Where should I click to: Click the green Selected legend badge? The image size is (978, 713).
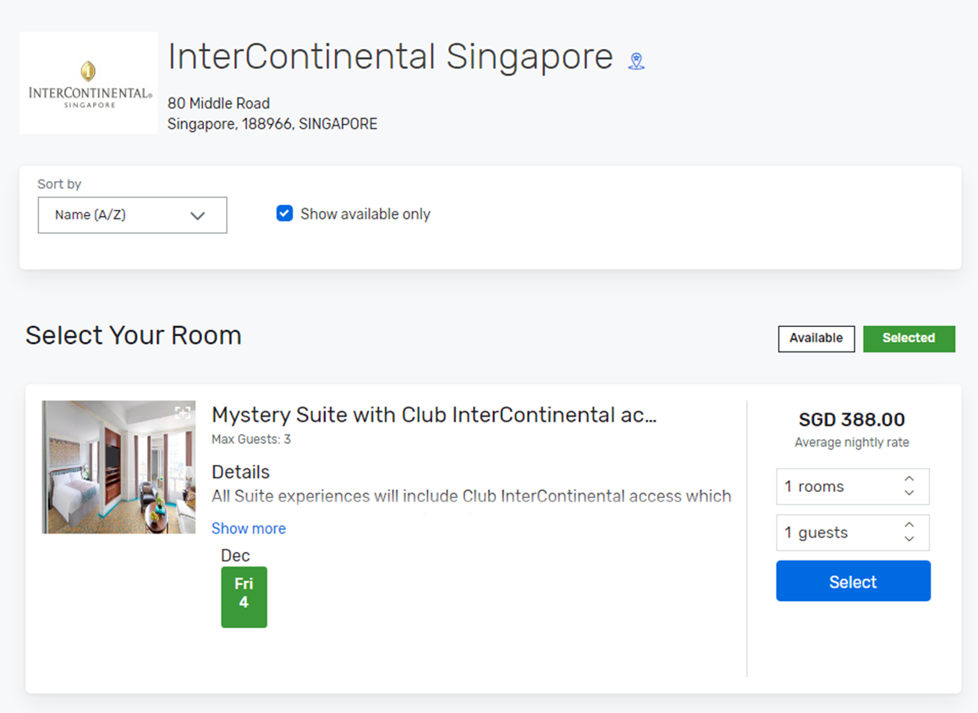[909, 339]
